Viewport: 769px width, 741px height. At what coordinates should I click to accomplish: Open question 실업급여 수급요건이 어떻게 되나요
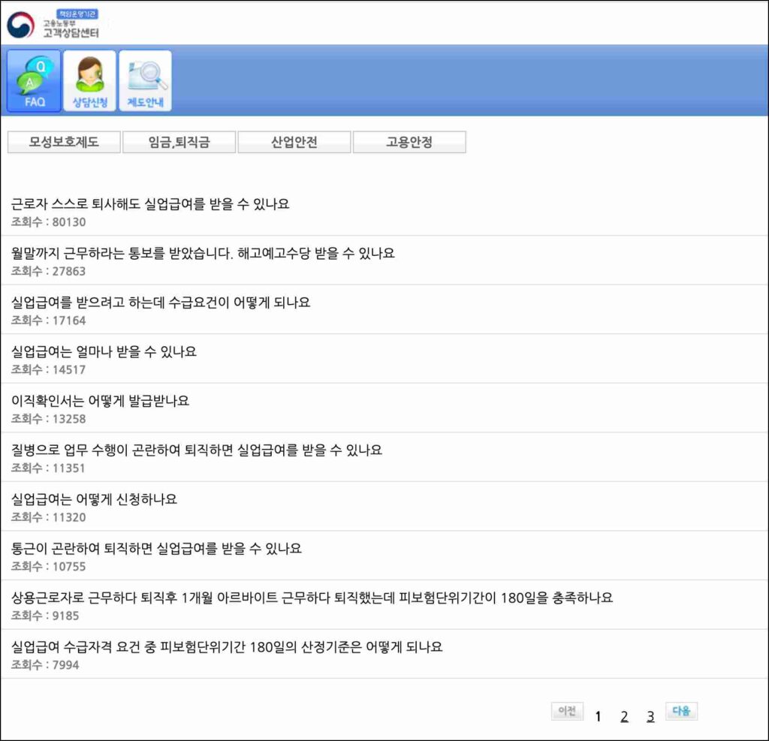tap(161, 302)
